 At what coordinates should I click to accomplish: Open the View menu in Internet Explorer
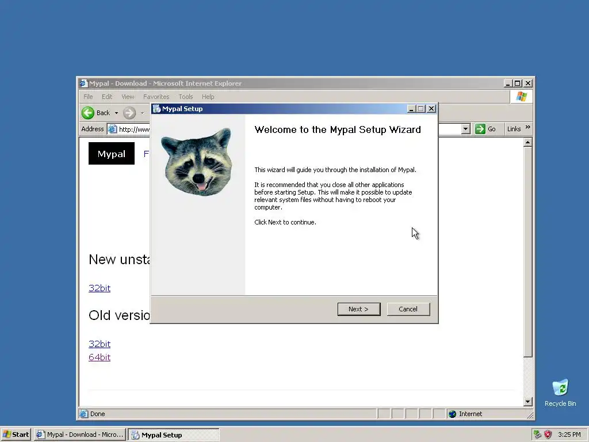[128, 97]
